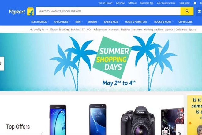Image resolution: width=202 pixels, height=135 pixels.
Task: Click the yellow search magnifier button
Action: (x=187, y=11)
